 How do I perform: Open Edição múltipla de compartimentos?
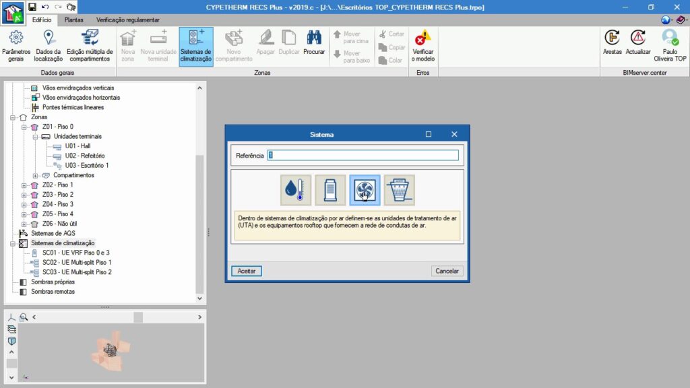pyautogui.click(x=89, y=46)
